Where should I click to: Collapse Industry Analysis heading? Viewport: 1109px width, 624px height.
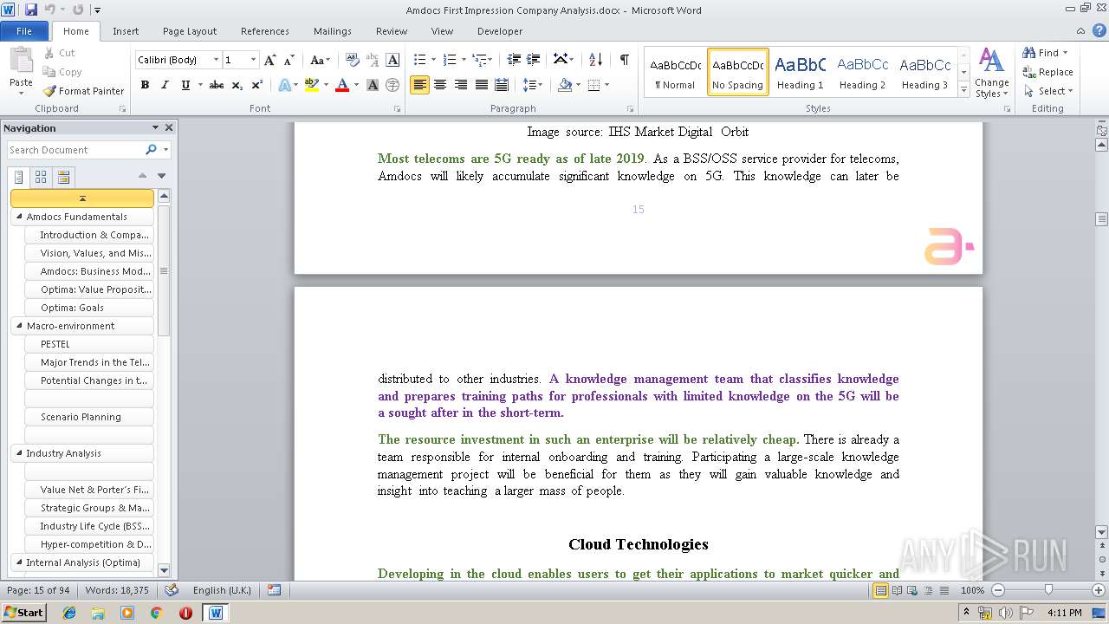click(19, 453)
